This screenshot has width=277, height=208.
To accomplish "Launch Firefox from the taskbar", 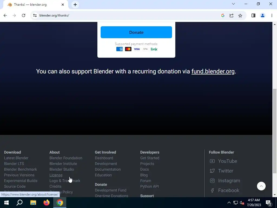I will pyautogui.click(x=47, y=203).
